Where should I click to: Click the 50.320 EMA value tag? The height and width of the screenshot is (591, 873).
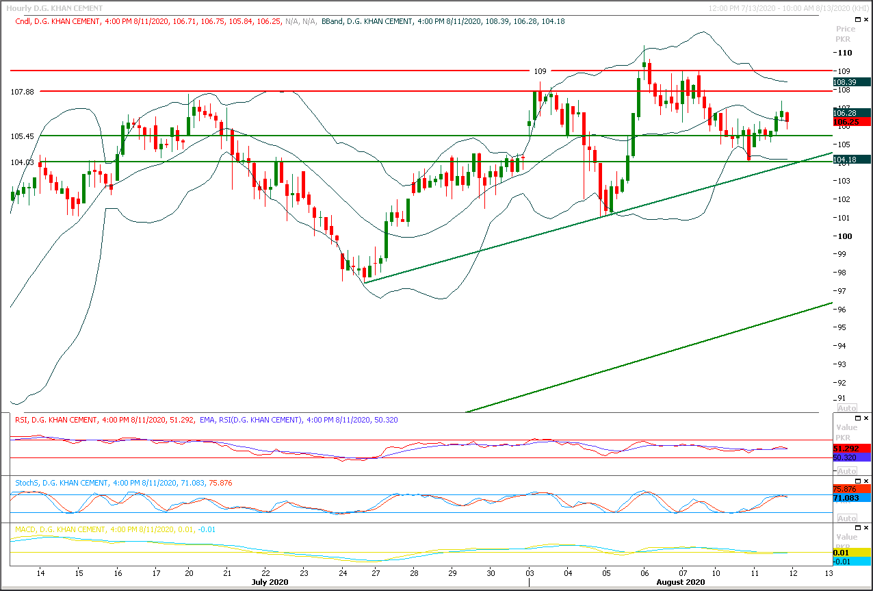(x=852, y=457)
